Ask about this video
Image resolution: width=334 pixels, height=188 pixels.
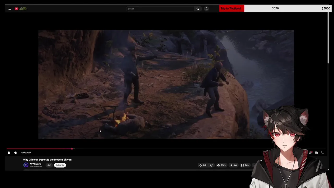point(233,165)
